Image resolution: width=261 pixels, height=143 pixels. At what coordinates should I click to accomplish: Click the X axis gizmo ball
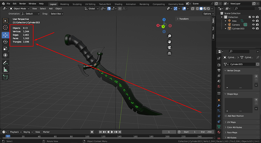point(158,25)
